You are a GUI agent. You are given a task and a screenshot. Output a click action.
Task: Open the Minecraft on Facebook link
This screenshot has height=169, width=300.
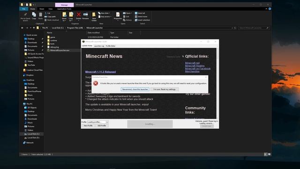[198, 69]
